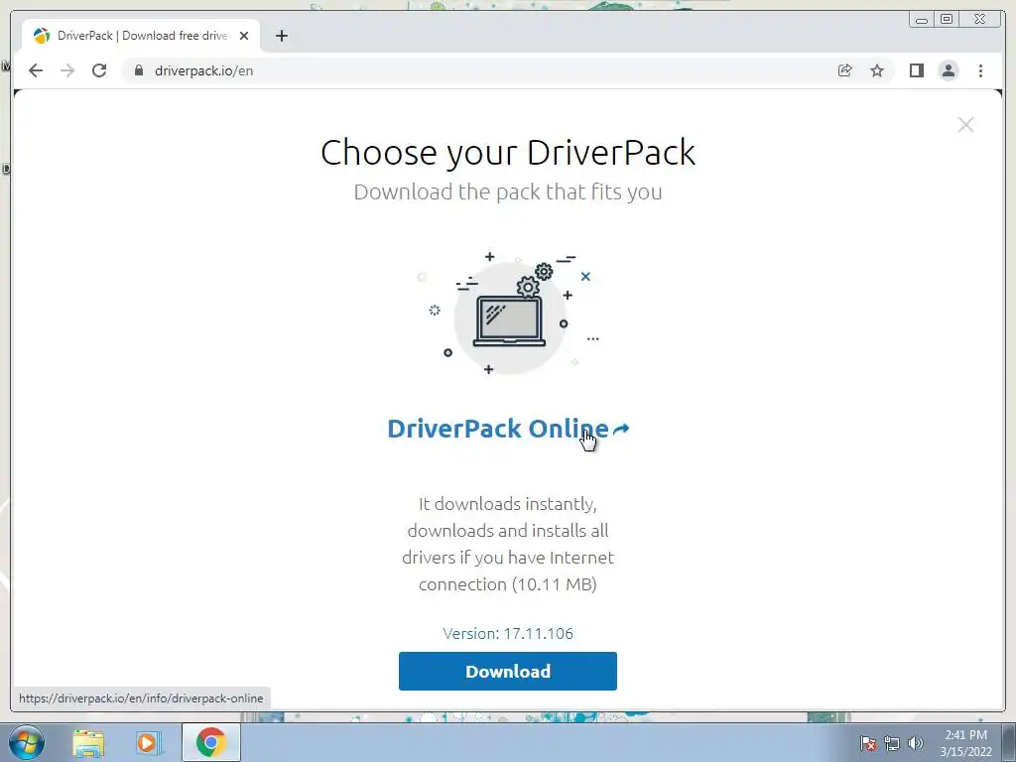Click the arrow icon beside DriverPack Online

621,429
